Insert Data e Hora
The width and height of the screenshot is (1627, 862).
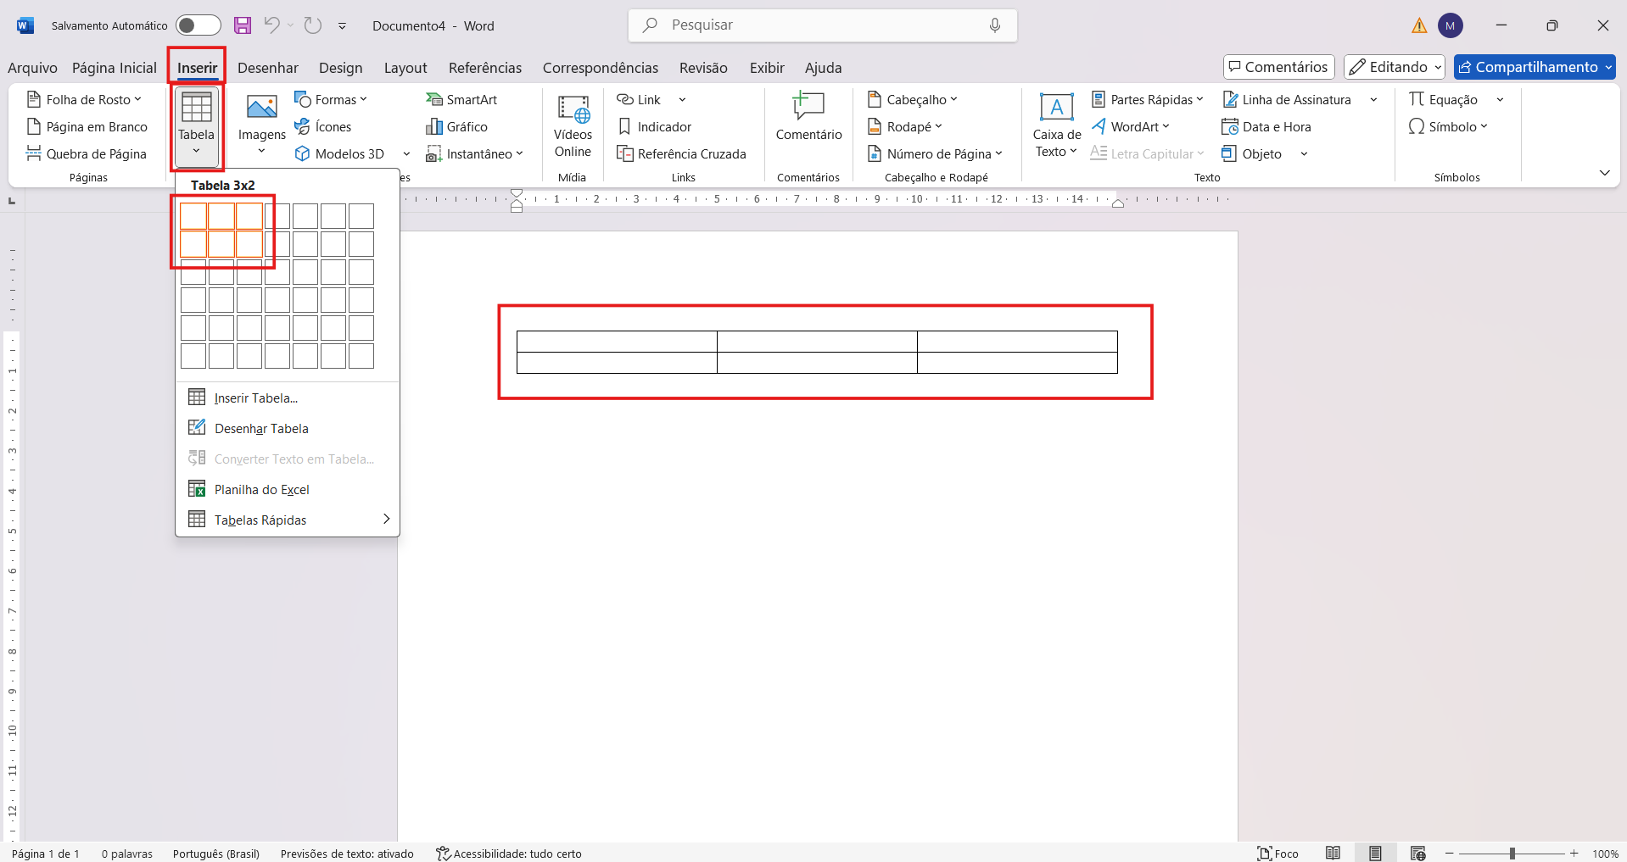(x=1266, y=127)
